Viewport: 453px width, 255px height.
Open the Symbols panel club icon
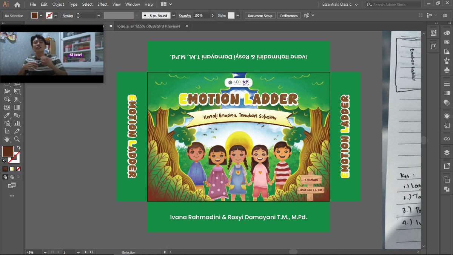447,70
